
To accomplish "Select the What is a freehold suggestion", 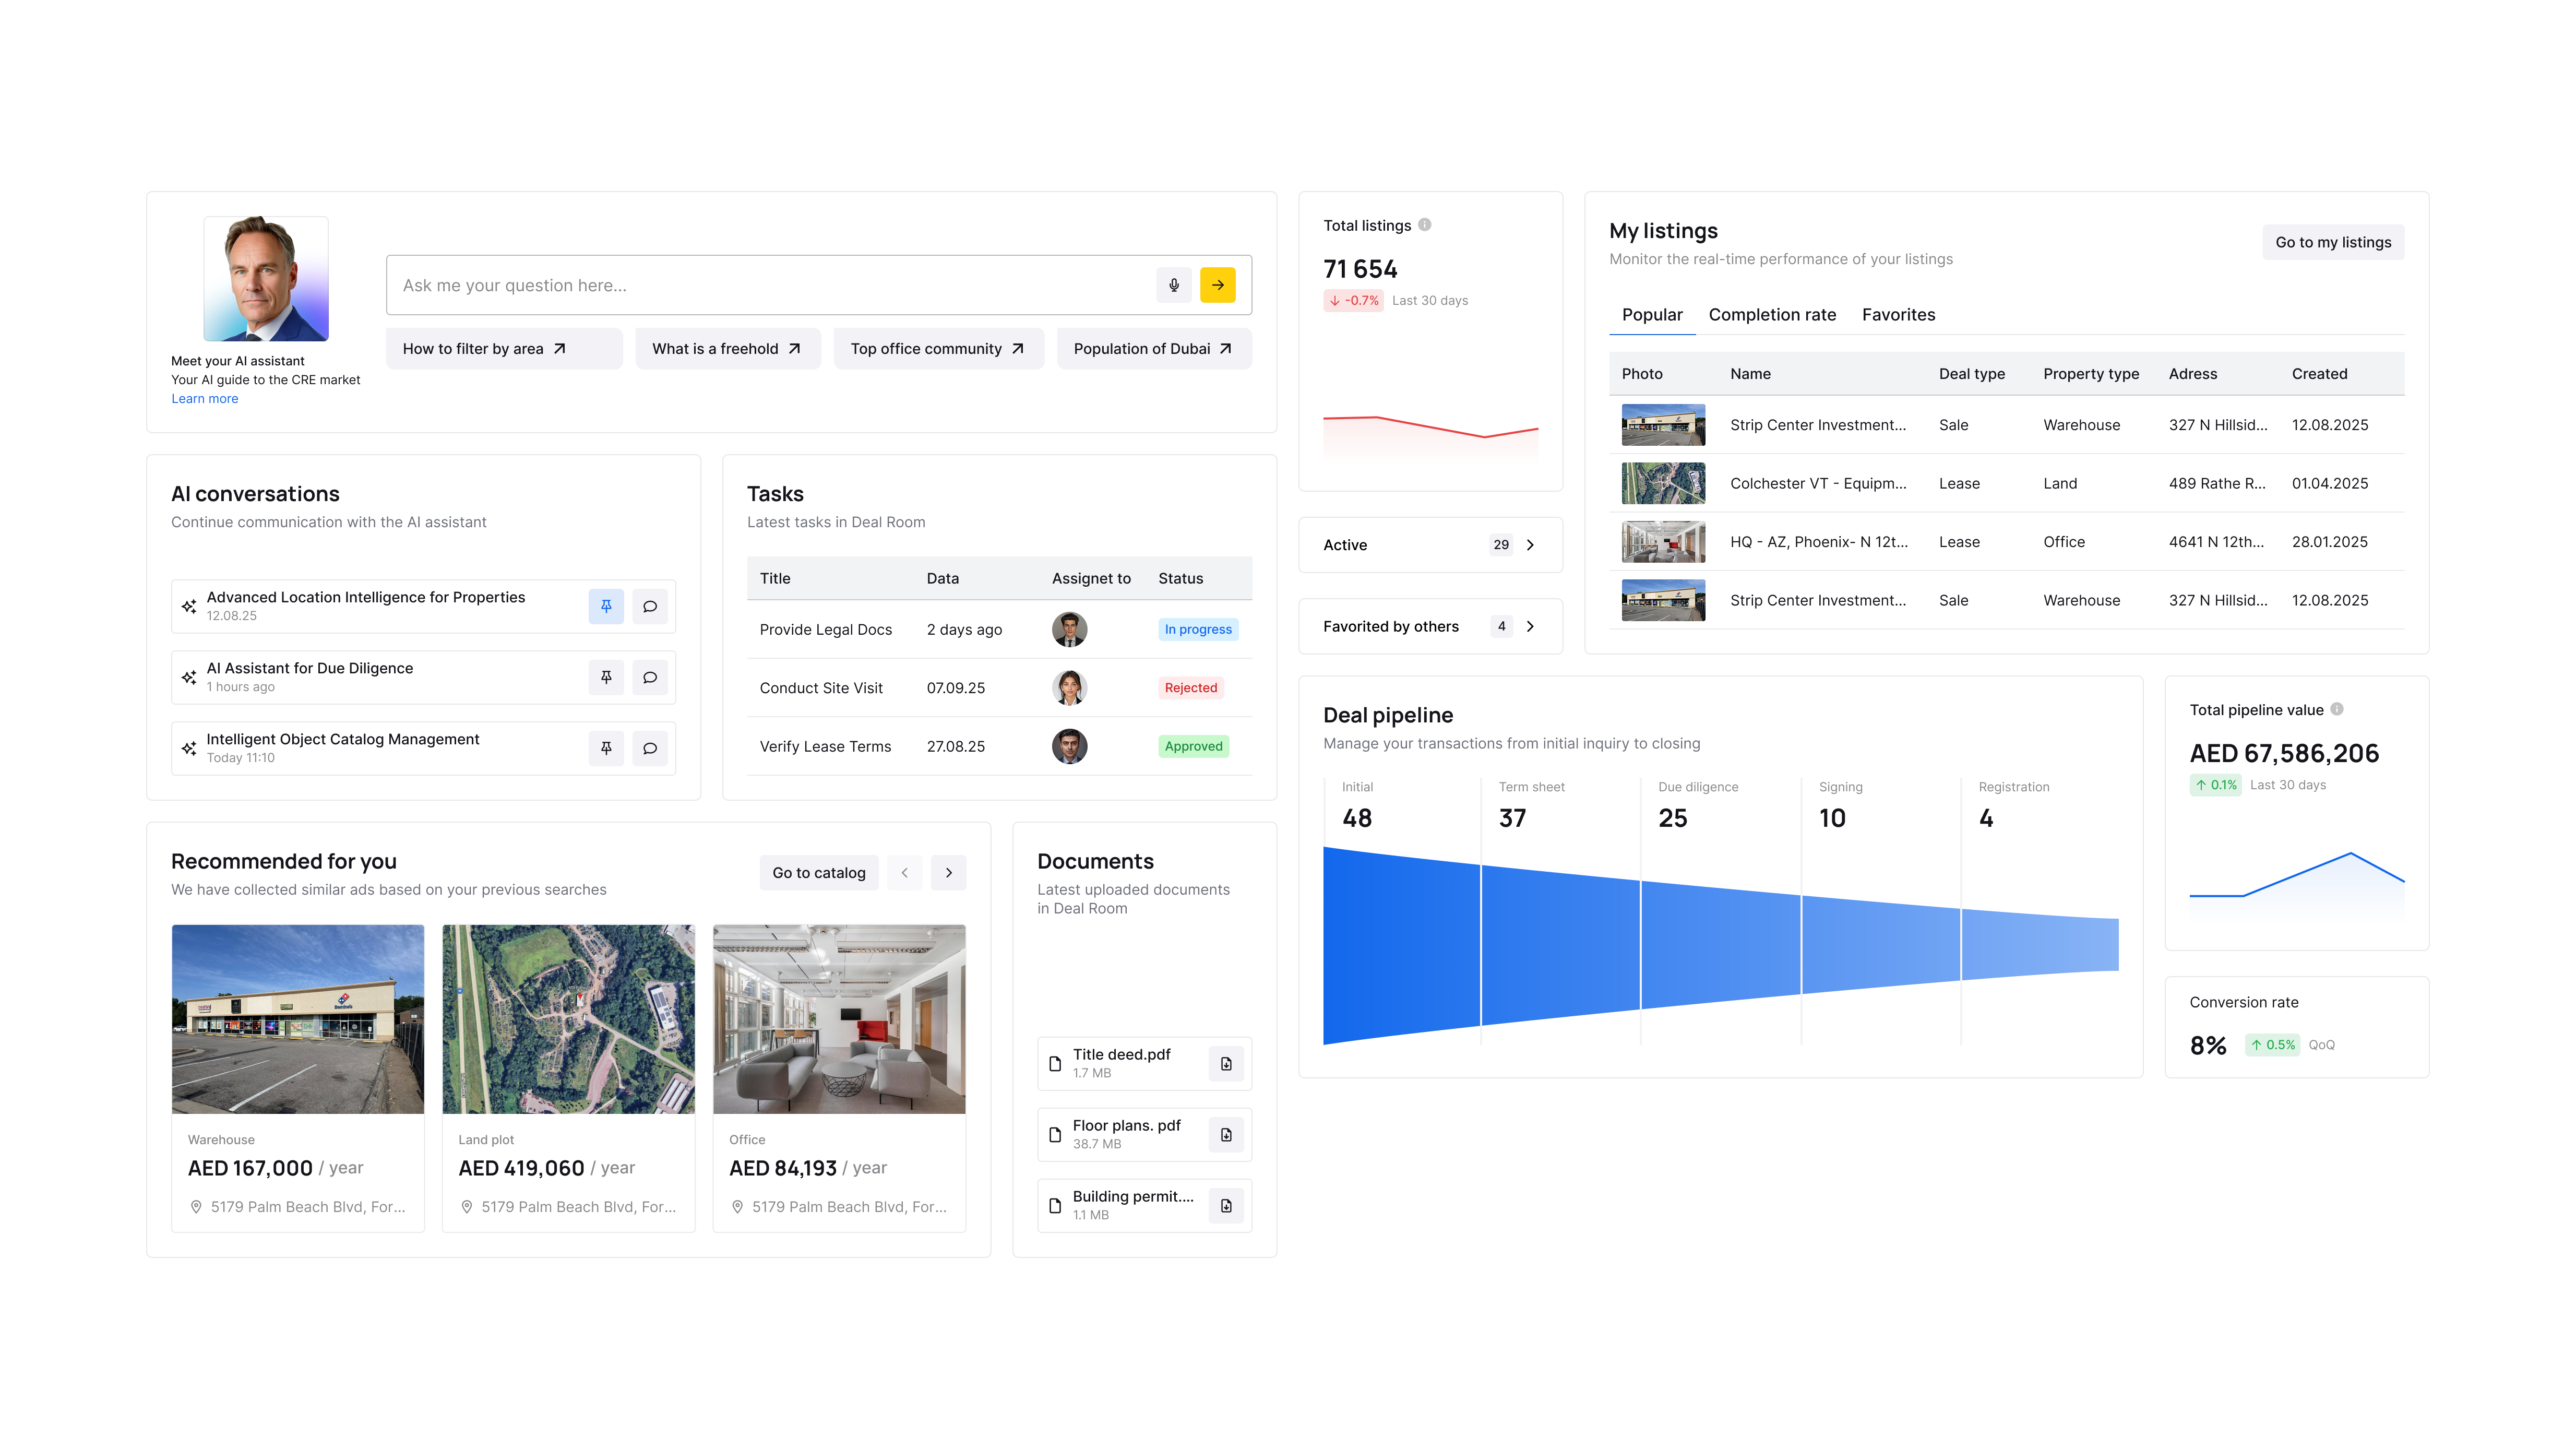I will click(728, 349).
